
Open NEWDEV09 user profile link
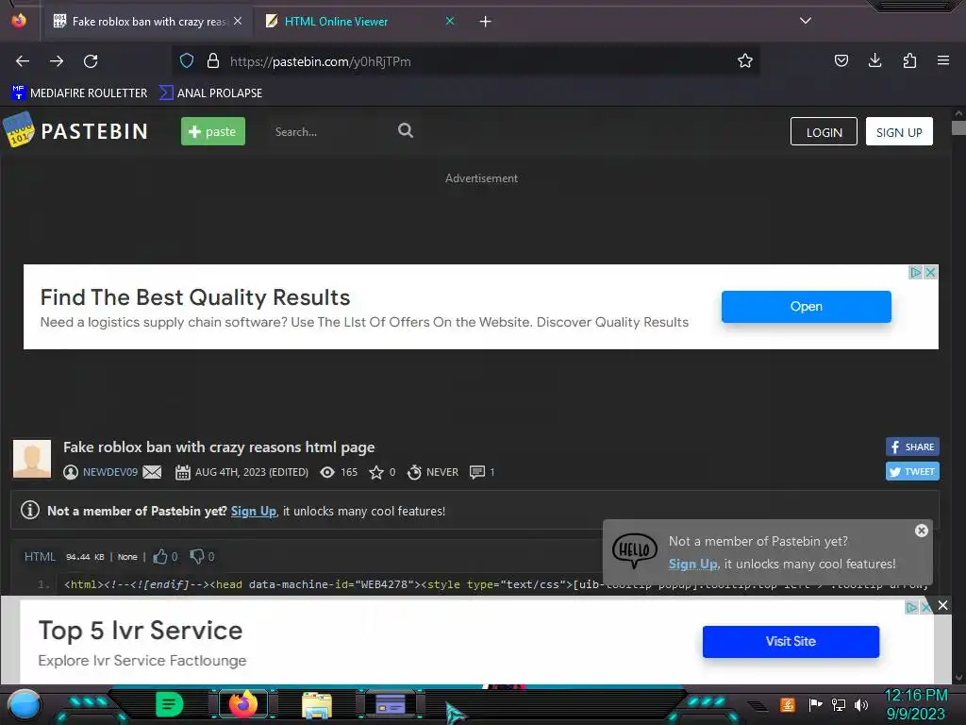[x=110, y=472]
